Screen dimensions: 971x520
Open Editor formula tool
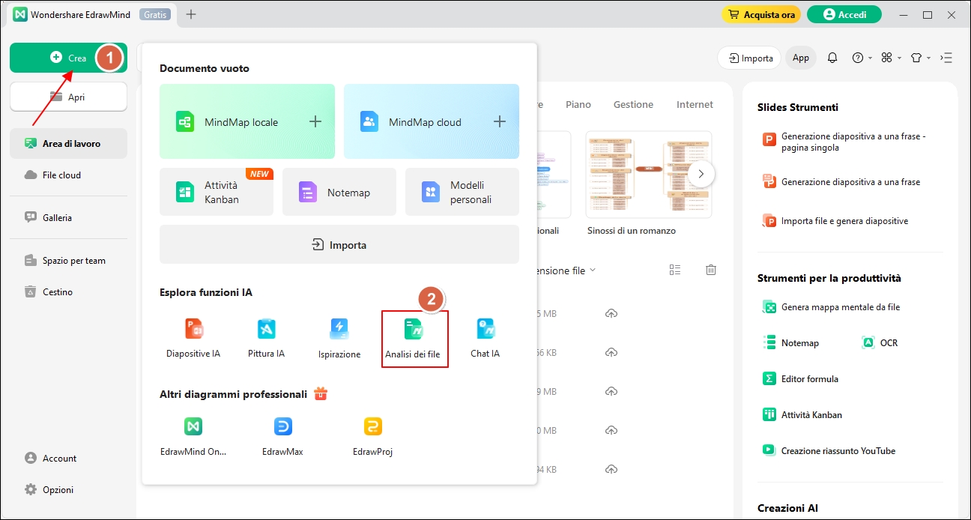800,378
